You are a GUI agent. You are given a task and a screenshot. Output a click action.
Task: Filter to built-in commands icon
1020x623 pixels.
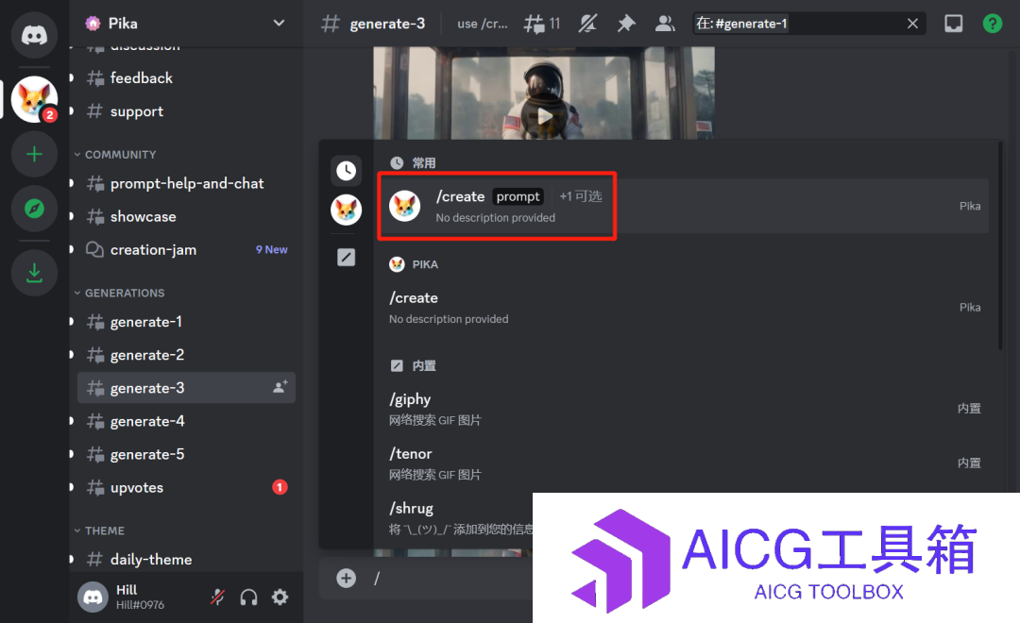tap(346, 258)
